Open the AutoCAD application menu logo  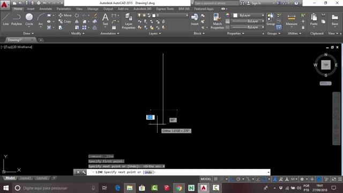[4, 4]
